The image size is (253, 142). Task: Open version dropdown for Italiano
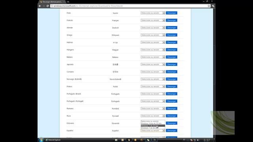pyautogui.click(x=153, y=57)
